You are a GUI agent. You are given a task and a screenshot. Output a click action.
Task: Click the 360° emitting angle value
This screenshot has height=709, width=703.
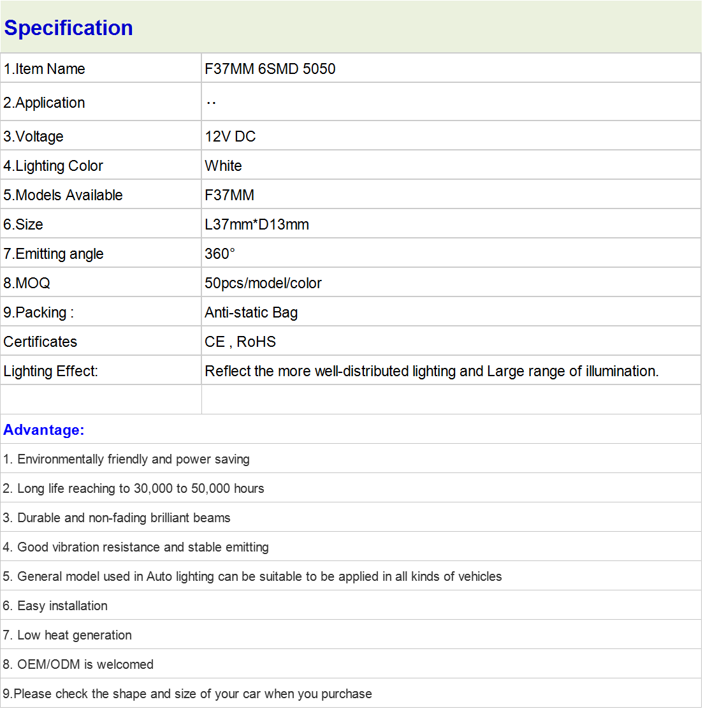[x=220, y=253]
